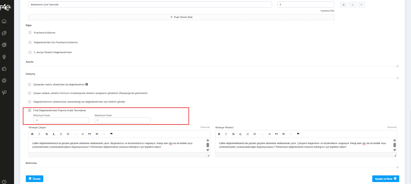Insert blockquote in Yönerge Yönetici editor
Viewport: 411px width, 184px height.
[276, 134]
